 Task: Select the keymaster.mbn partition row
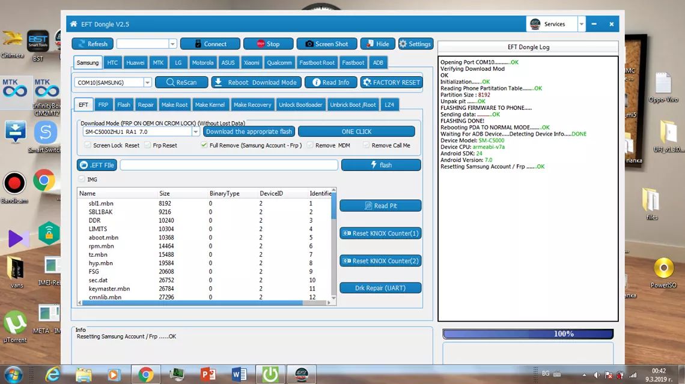pyautogui.click(x=204, y=289)
